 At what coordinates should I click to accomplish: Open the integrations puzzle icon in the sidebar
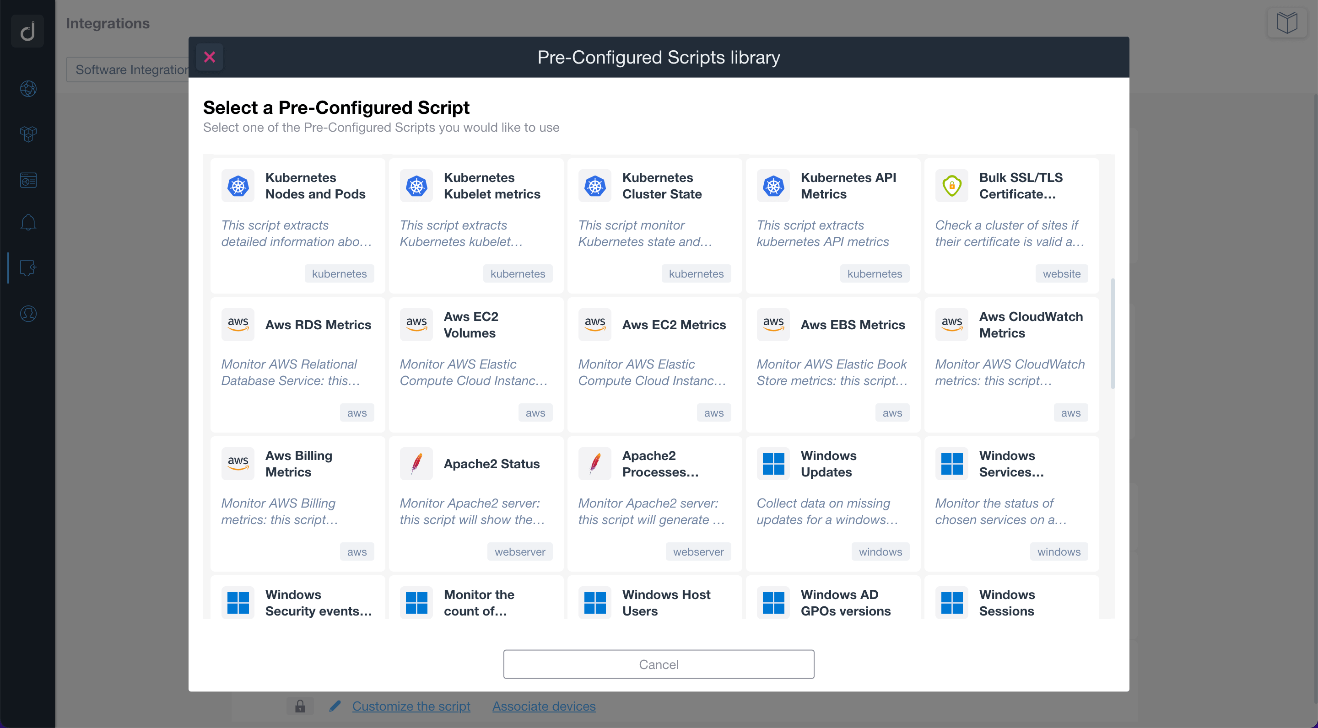[x=28, y=268]
